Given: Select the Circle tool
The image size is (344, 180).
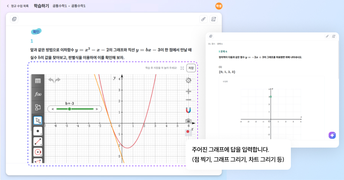Looking at the screenshot, I should tap(38, 152).
